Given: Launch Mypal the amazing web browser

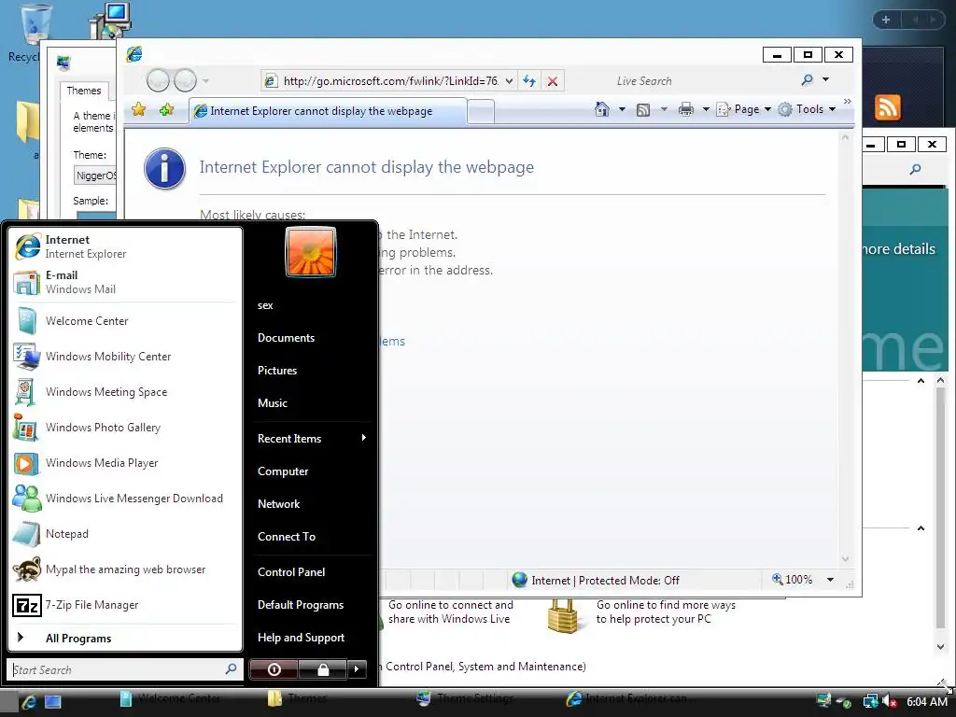Looking at the screenshot, I should coord(125,569).
